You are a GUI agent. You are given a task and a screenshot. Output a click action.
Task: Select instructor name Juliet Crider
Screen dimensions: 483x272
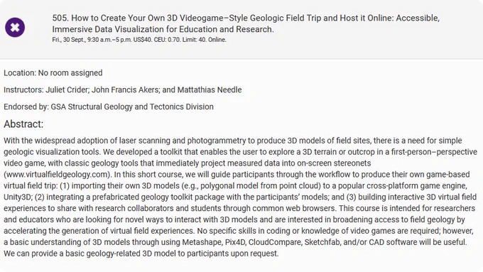pos(67,90)
